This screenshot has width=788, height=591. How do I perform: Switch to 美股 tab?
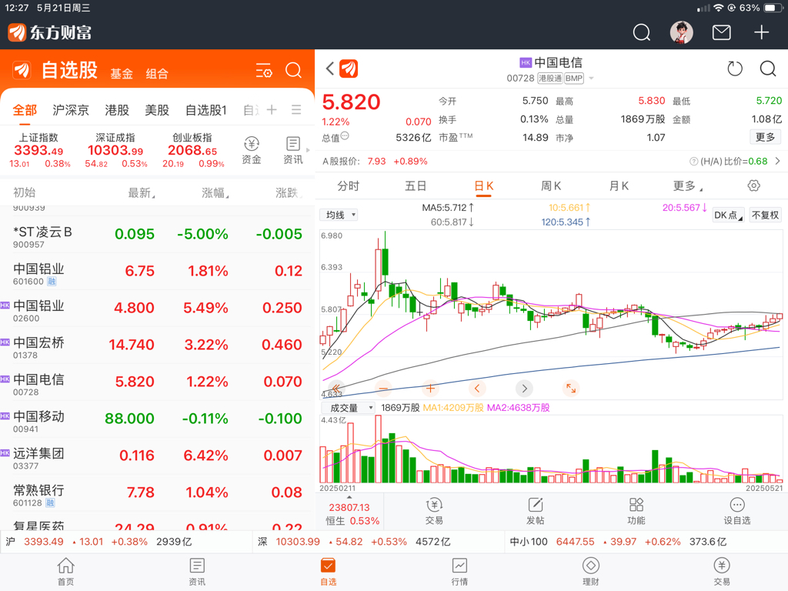(x=157, y=110)
